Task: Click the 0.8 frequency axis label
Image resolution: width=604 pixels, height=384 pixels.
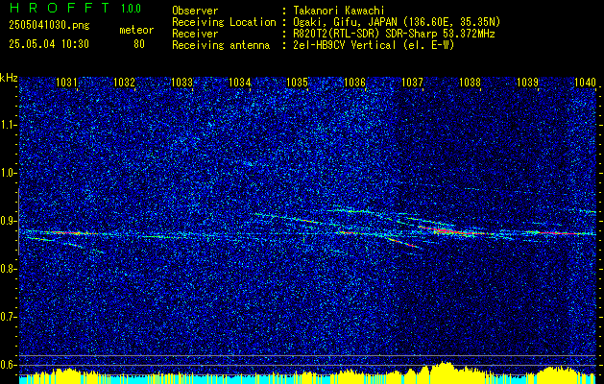Action: tap(9, 269)
